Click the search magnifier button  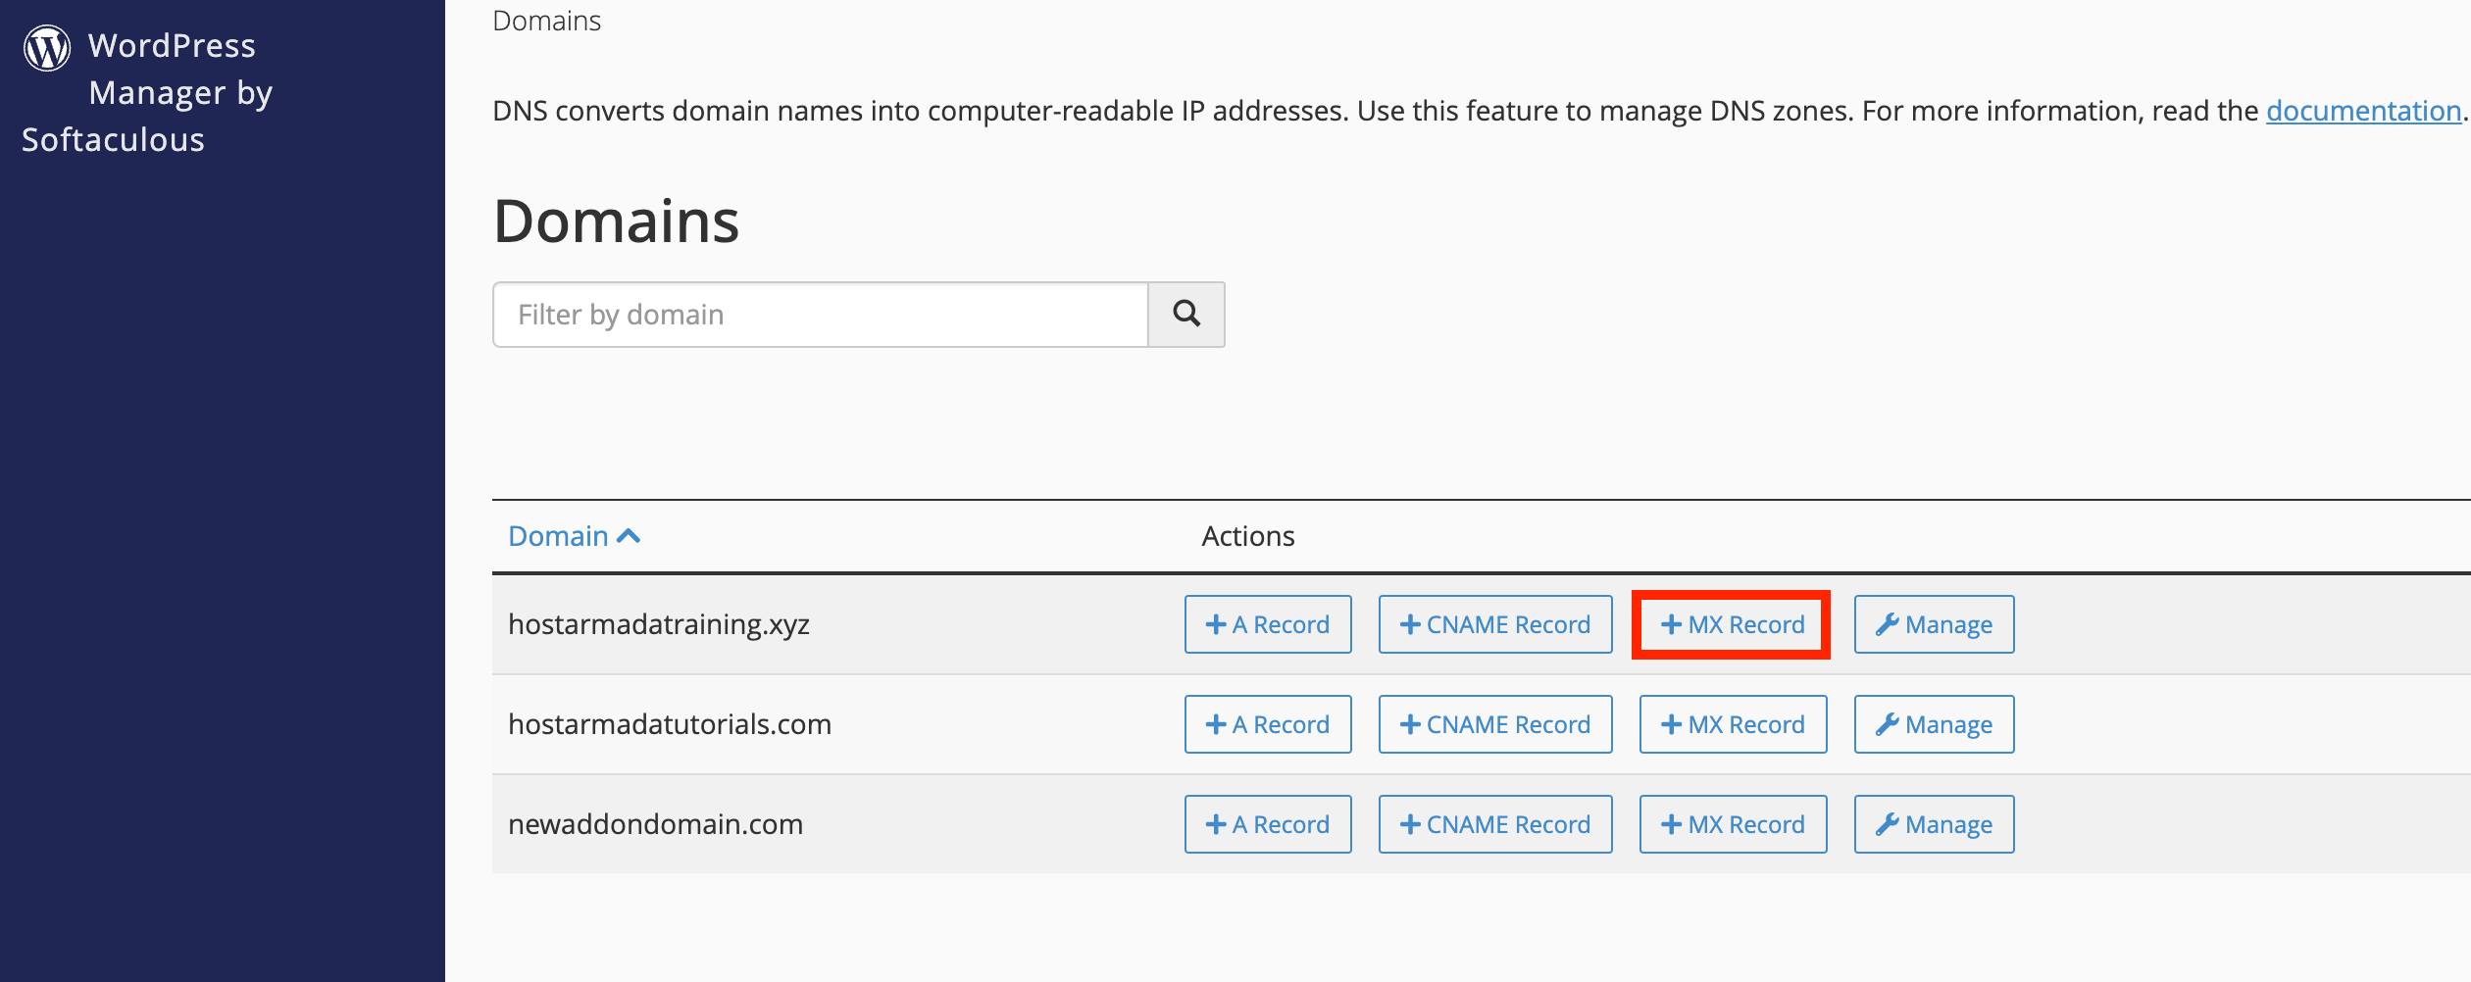[1186, 315]
